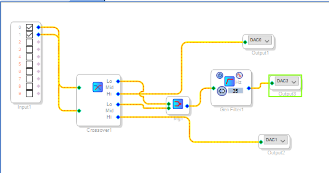Viewport: 329px width, 173px height.
Task: Click Crossover1 lower Hi output pin
Action: [x=118, y=117]
